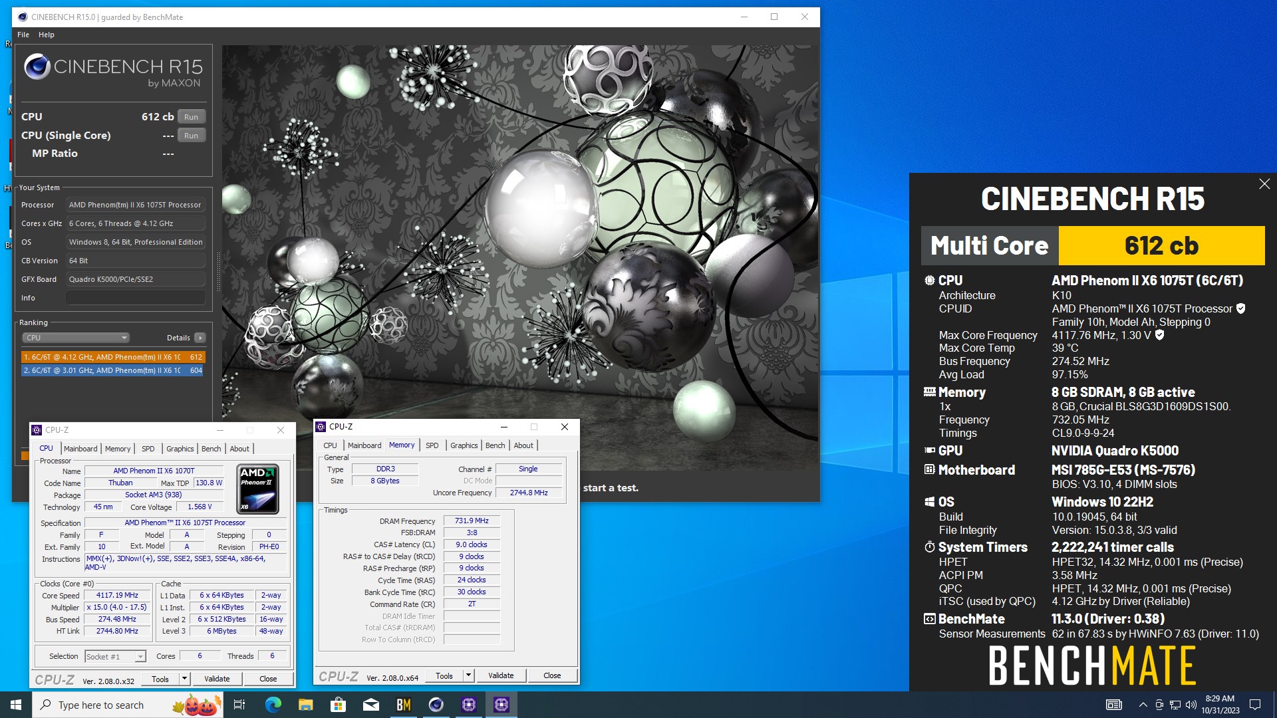This screenshot has height=718, width=1277.
Task: Run the CPU Single Core benchmark
Action: (191, 136)
